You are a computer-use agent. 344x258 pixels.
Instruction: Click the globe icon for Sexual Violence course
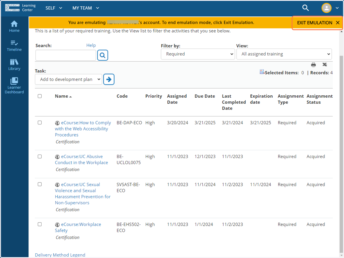pos(57,185)
